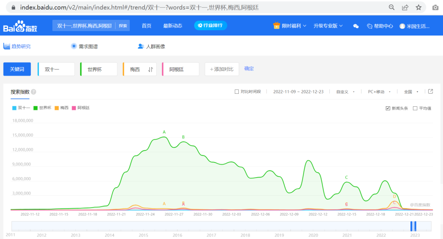Click the 人群画像 people icon
The height and width of the screenshot is (239, 443).
(x=141, y=46)
